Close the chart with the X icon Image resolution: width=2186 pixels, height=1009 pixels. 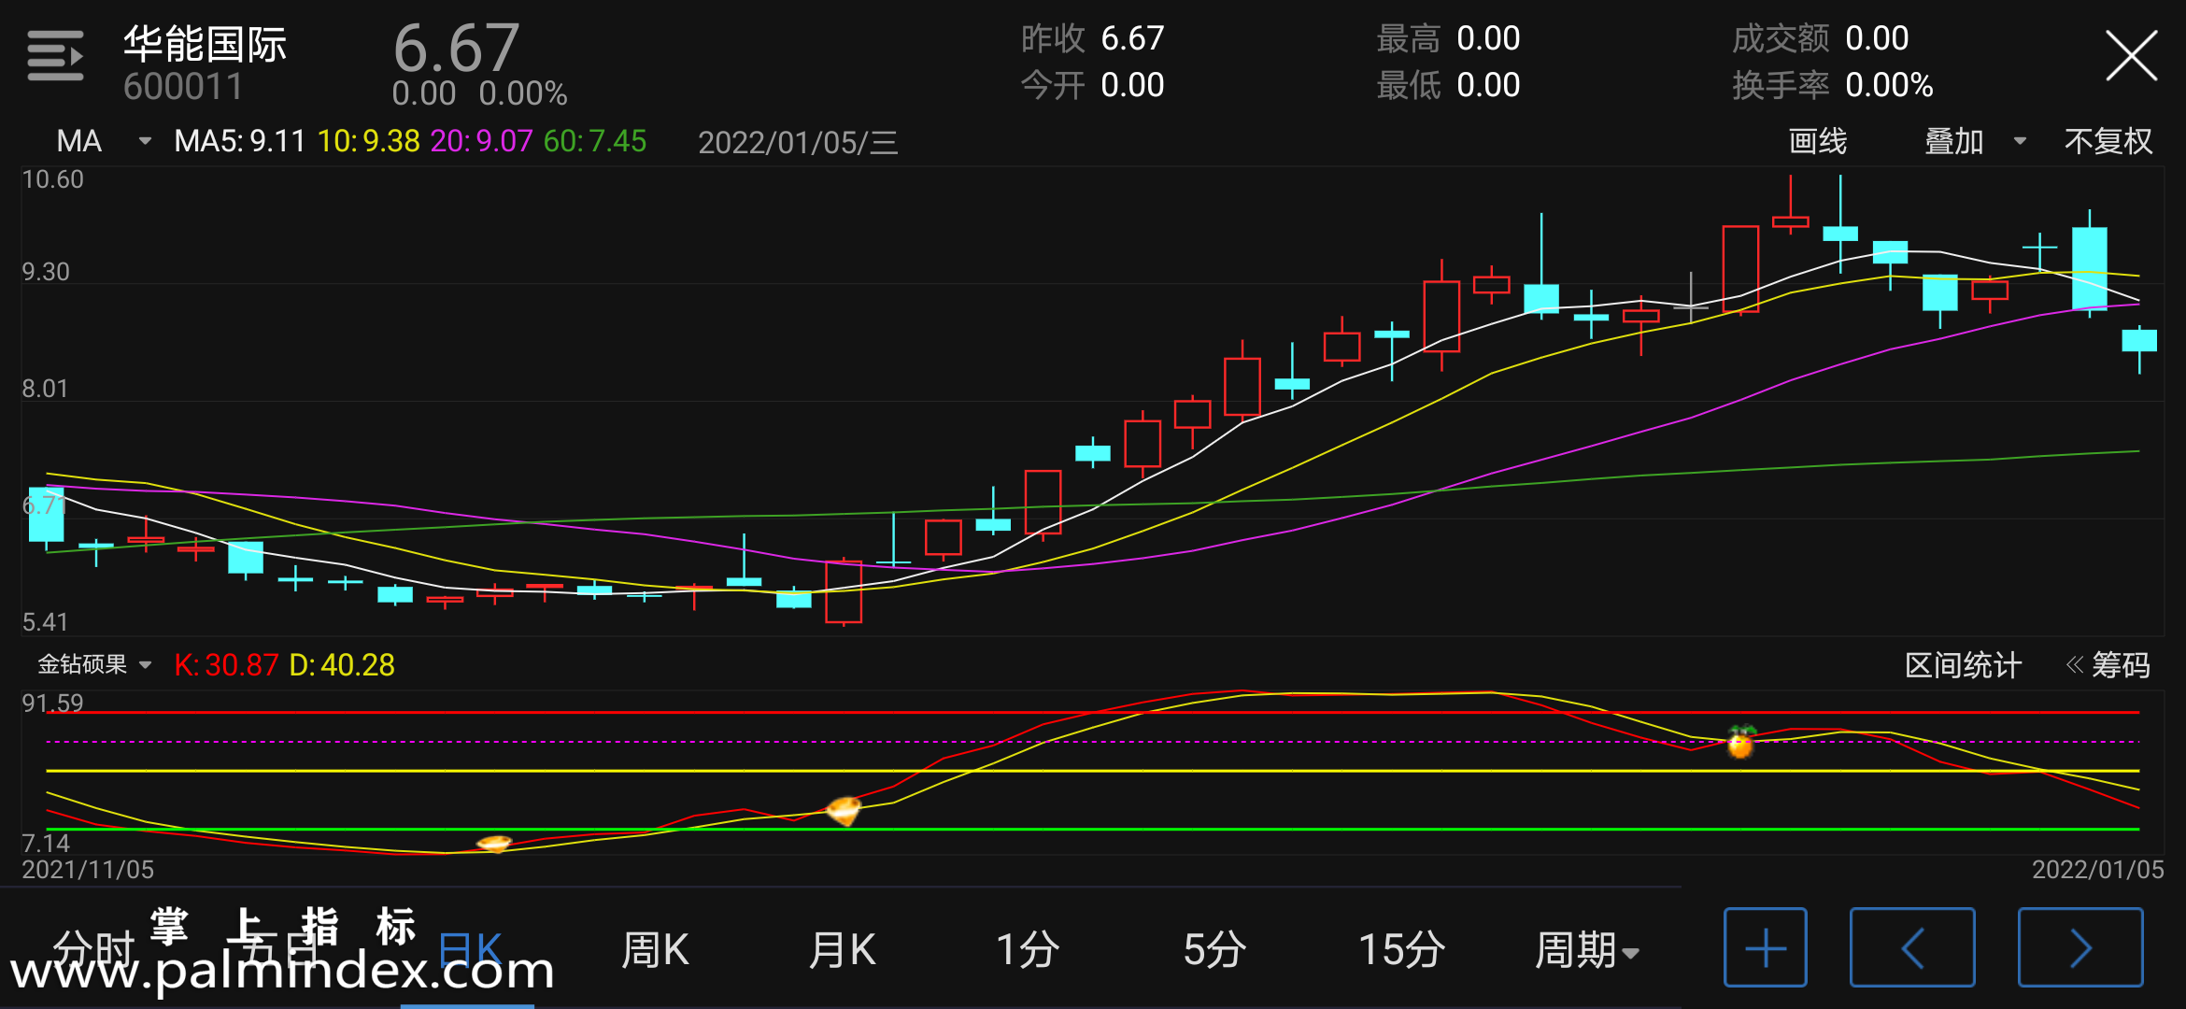(x=2131, y=56)
